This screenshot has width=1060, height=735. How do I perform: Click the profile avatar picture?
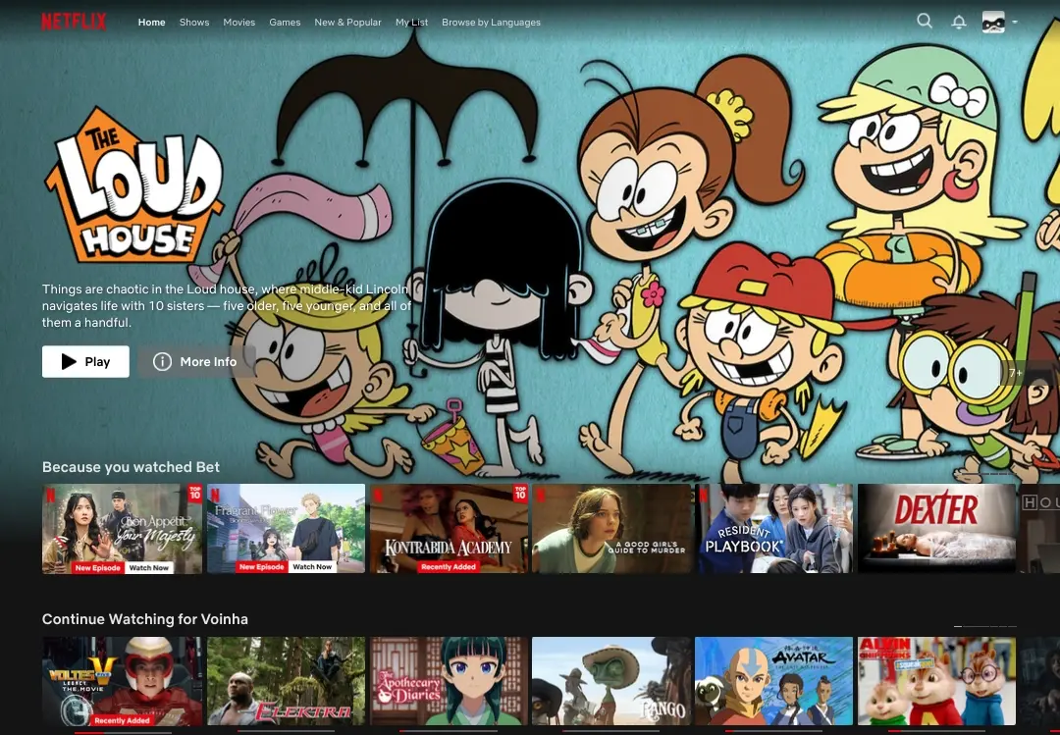click(993, 22)
